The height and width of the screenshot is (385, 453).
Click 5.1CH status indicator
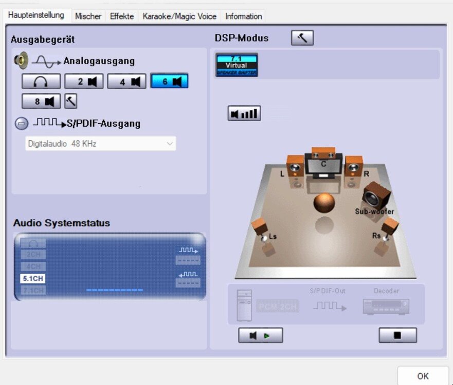(32, 279)
